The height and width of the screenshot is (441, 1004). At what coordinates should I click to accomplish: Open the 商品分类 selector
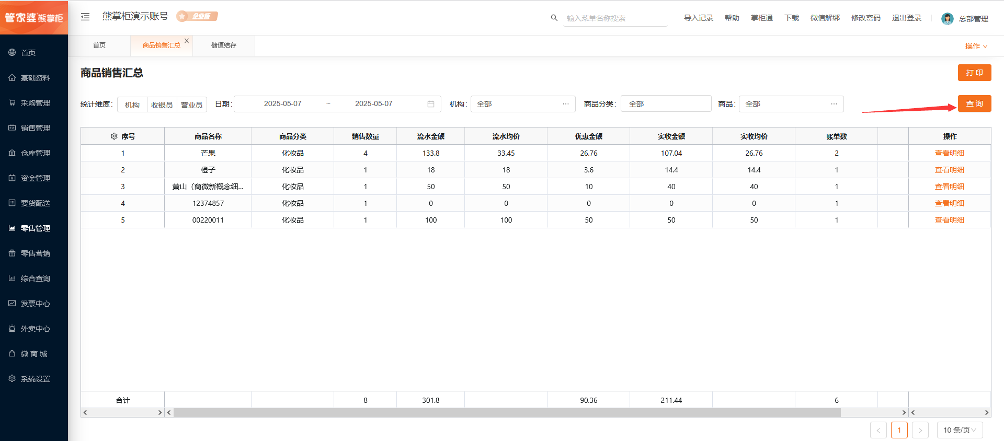665,104
